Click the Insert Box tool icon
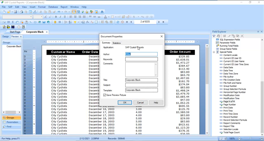Screen dimensions: 264x141 35,22
